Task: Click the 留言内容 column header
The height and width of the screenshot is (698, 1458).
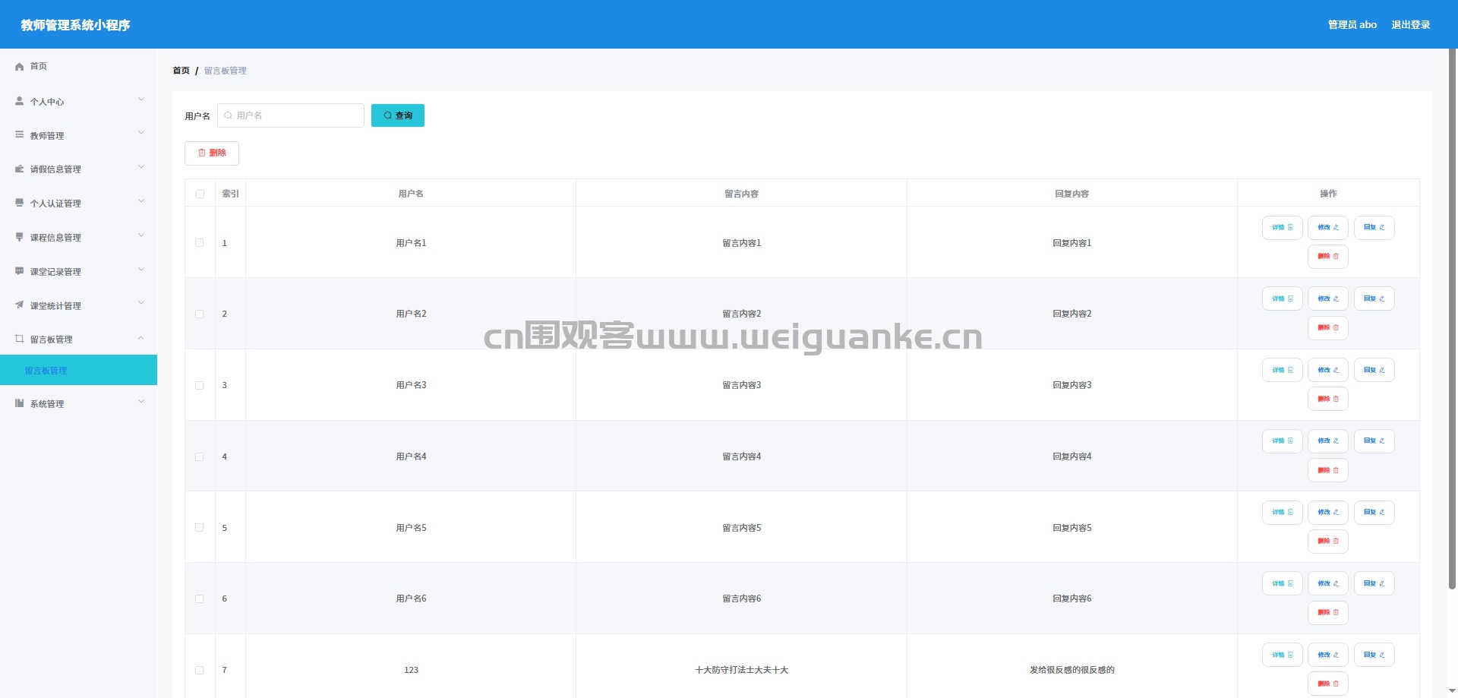Action: pos(741,194)
